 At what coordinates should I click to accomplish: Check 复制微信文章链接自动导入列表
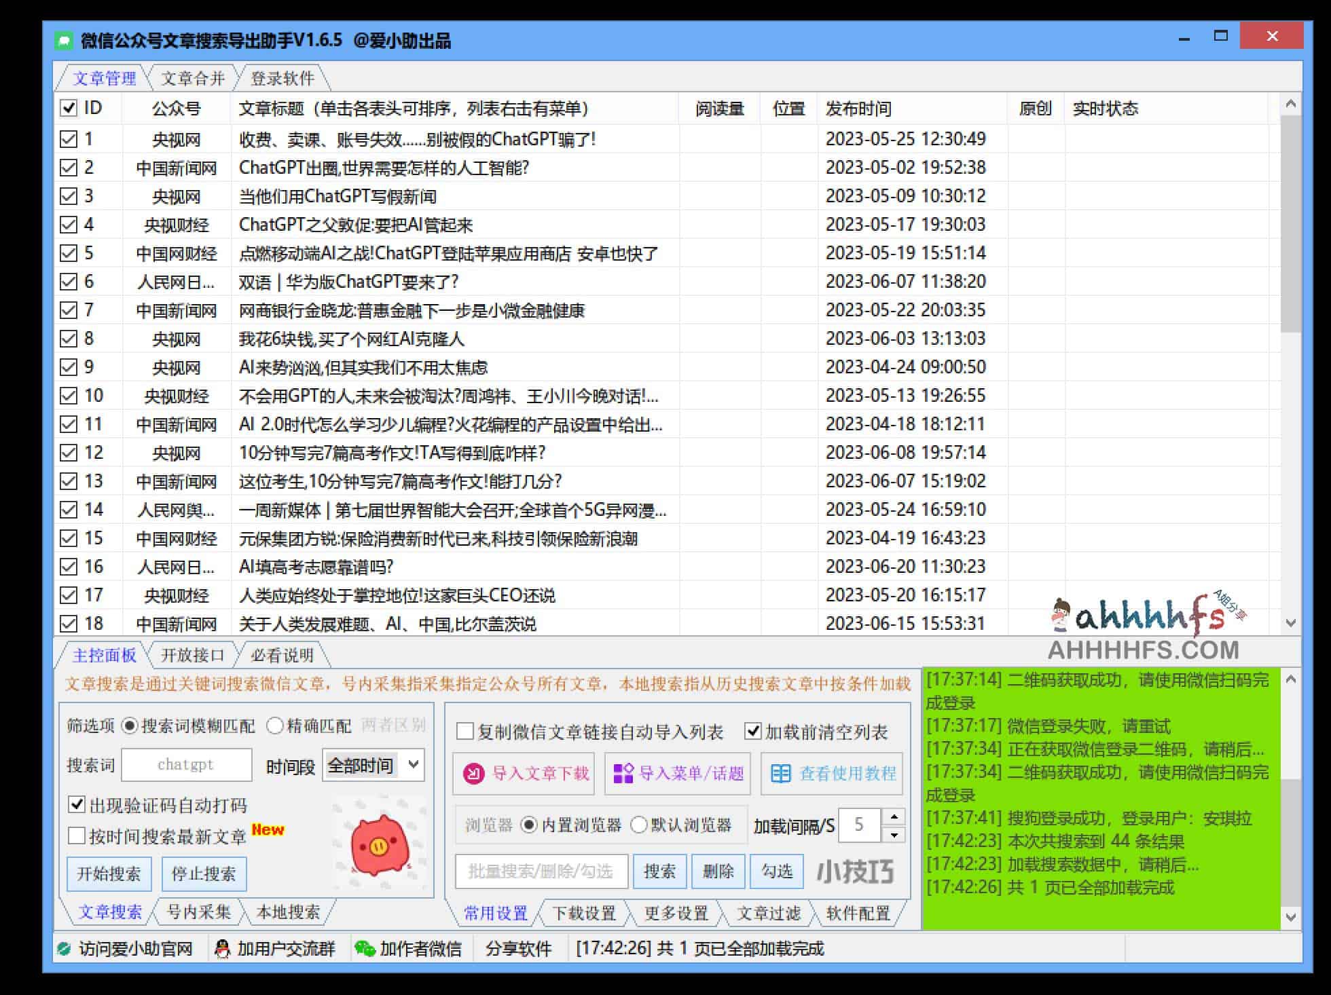464,732
